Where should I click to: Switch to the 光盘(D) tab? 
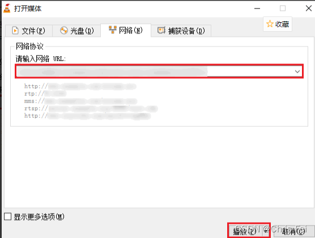76,31
